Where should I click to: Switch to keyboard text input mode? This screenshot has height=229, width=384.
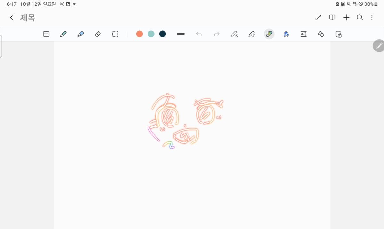coord(46,34)
